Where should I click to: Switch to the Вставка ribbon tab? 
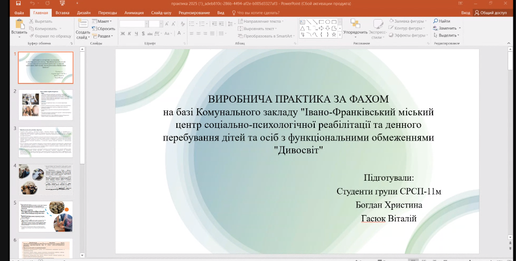pos(62,13)
